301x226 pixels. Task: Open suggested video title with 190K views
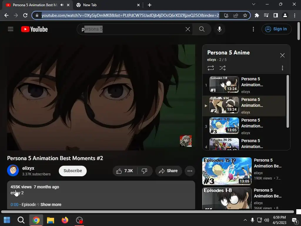(267, 163)
